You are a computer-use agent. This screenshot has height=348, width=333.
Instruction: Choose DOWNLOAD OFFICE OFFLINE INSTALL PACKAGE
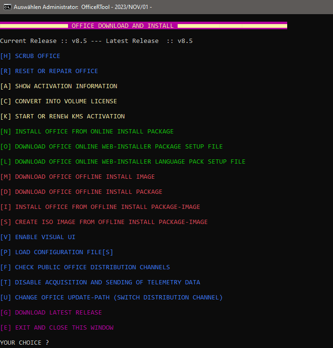tap(88, 192)
